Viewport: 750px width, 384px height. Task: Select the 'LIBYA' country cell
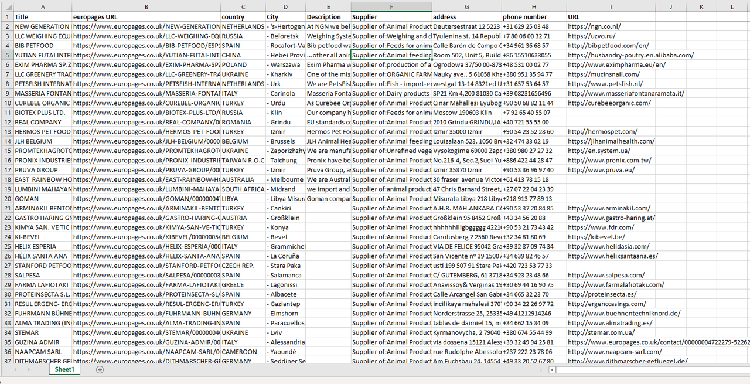point(243,199)
